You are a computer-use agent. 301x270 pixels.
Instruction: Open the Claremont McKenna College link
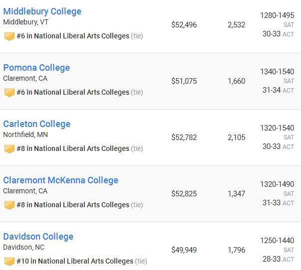click(61, 180)
